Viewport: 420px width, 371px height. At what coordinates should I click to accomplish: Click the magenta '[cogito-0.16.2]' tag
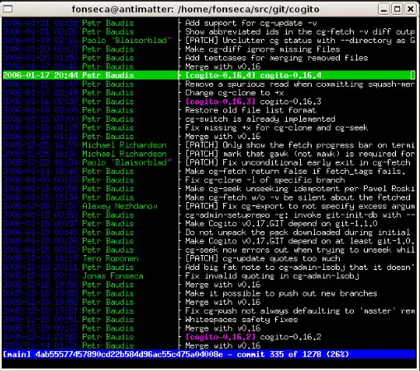220,337
